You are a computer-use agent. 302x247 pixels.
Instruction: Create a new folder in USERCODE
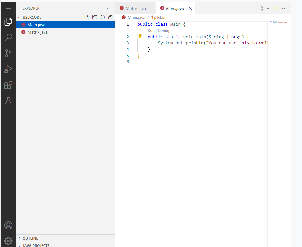click(95, 17)
